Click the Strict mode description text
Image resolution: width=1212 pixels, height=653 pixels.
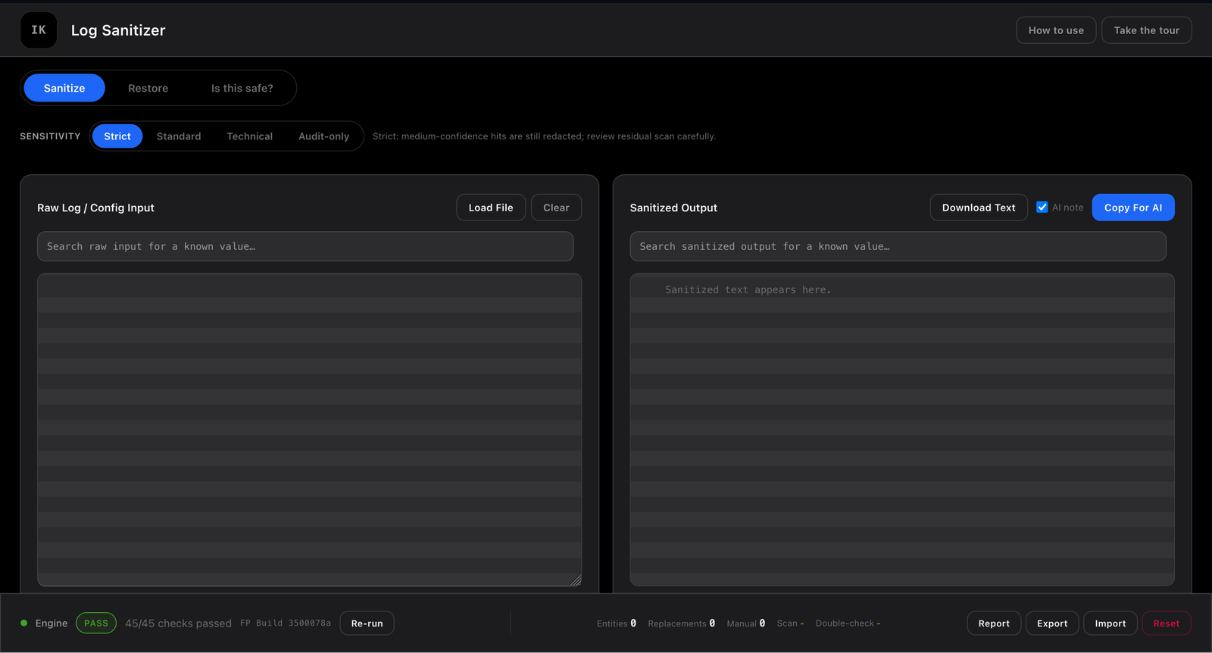click(x=544, y=136)
